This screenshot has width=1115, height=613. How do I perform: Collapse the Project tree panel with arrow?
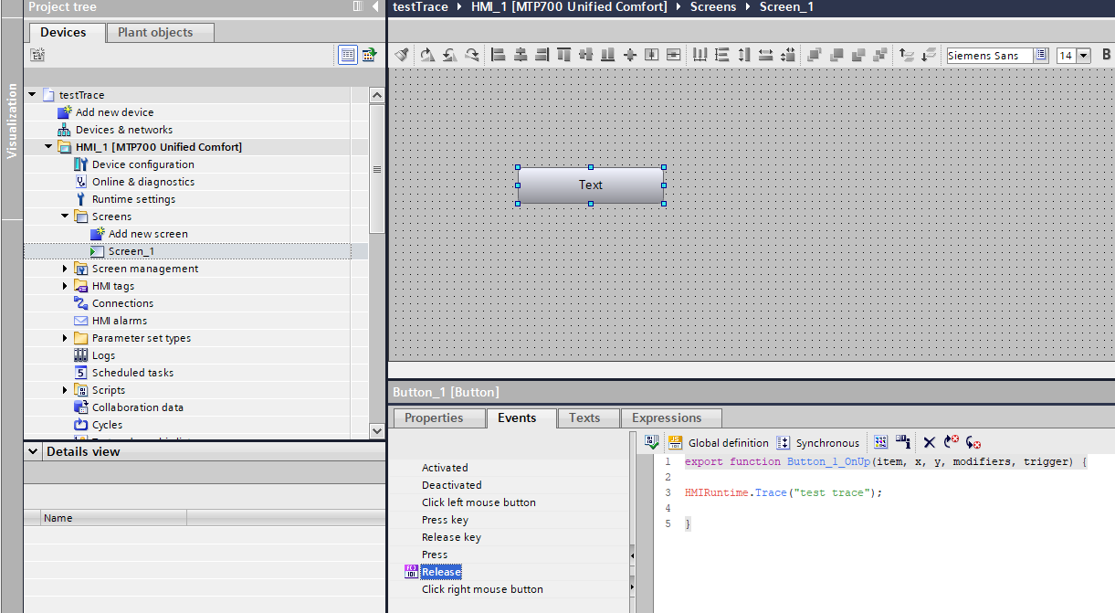coord(376,7)
